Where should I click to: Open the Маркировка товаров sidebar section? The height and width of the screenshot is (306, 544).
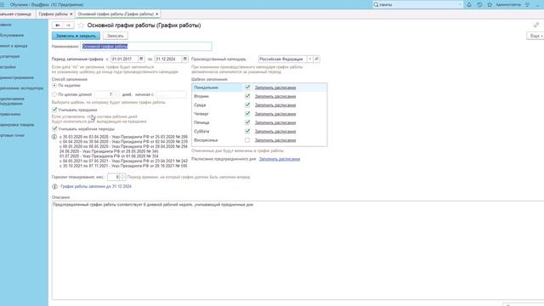click(17, 125)
